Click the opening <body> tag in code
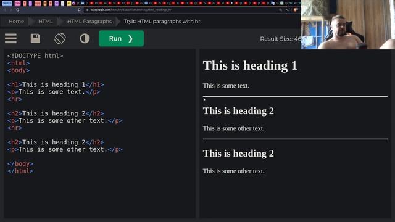 pyautogui.click(x=19, y=70)
